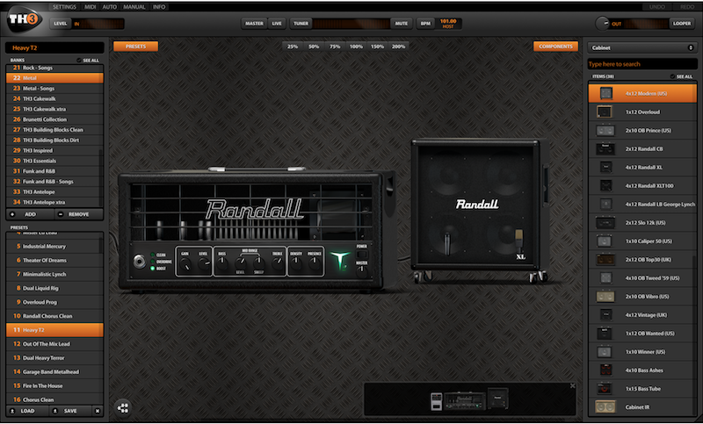
Task: Switch to the Components panel tab
Action: [x=555, y=47]
